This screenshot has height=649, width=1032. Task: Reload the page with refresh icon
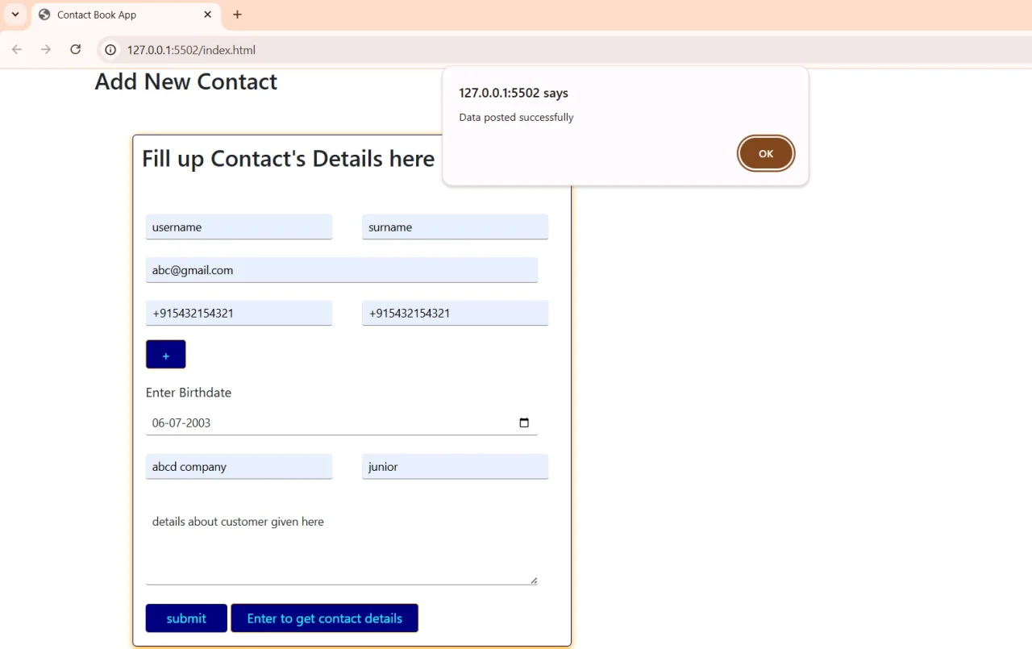(75, 49)
